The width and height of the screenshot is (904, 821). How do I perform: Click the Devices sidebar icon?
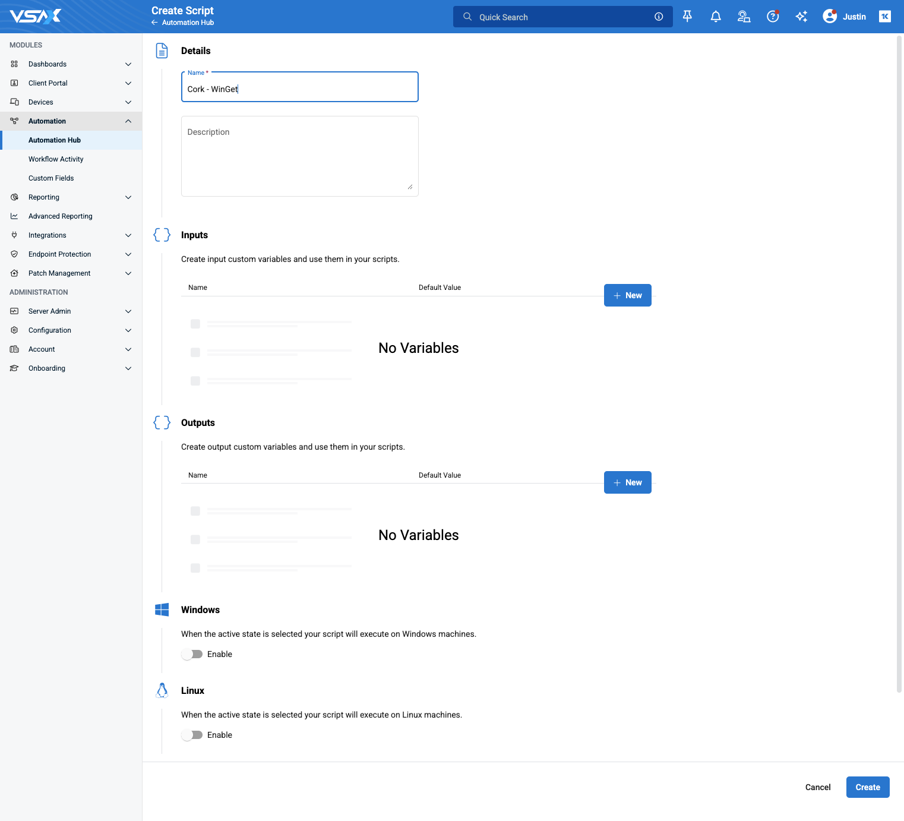click(x=14, y=102)
